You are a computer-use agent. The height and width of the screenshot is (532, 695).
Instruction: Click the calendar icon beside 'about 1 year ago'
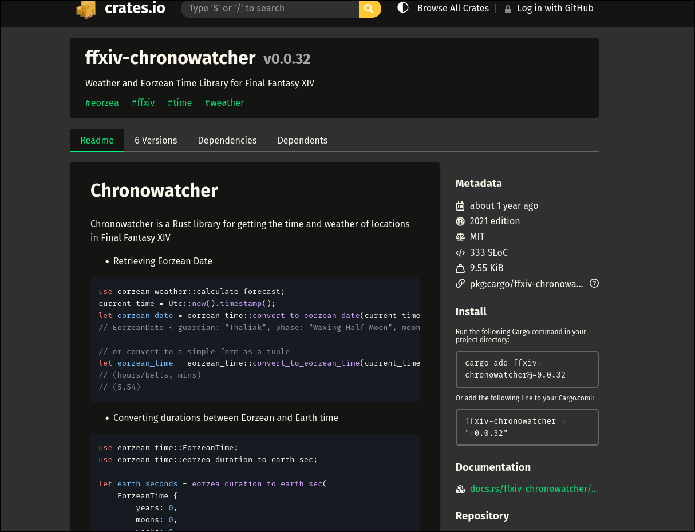[x=460, y=205]
